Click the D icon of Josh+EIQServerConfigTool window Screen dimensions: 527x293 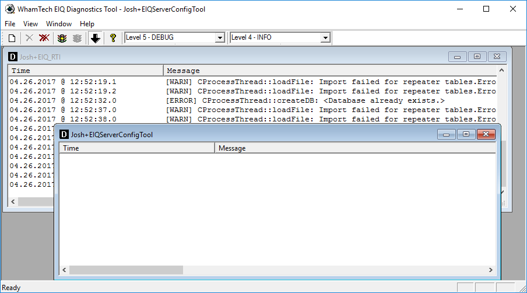click(64, 135)
